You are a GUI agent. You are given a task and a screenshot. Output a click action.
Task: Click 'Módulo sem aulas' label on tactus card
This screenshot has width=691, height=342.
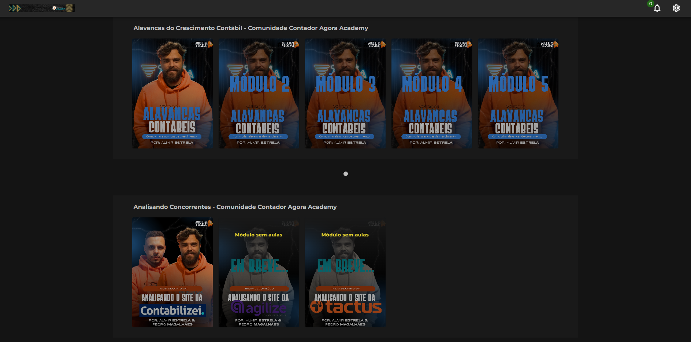(345, 235)
